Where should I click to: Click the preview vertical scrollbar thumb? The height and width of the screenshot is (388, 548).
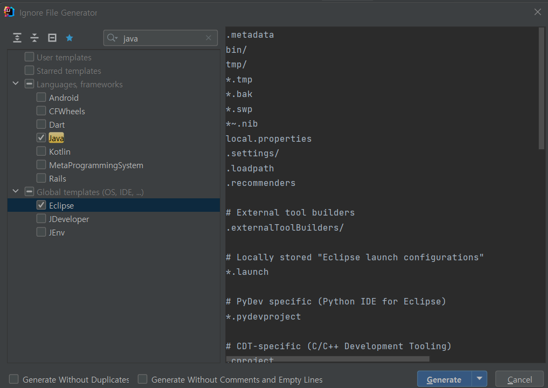[542, 88]
